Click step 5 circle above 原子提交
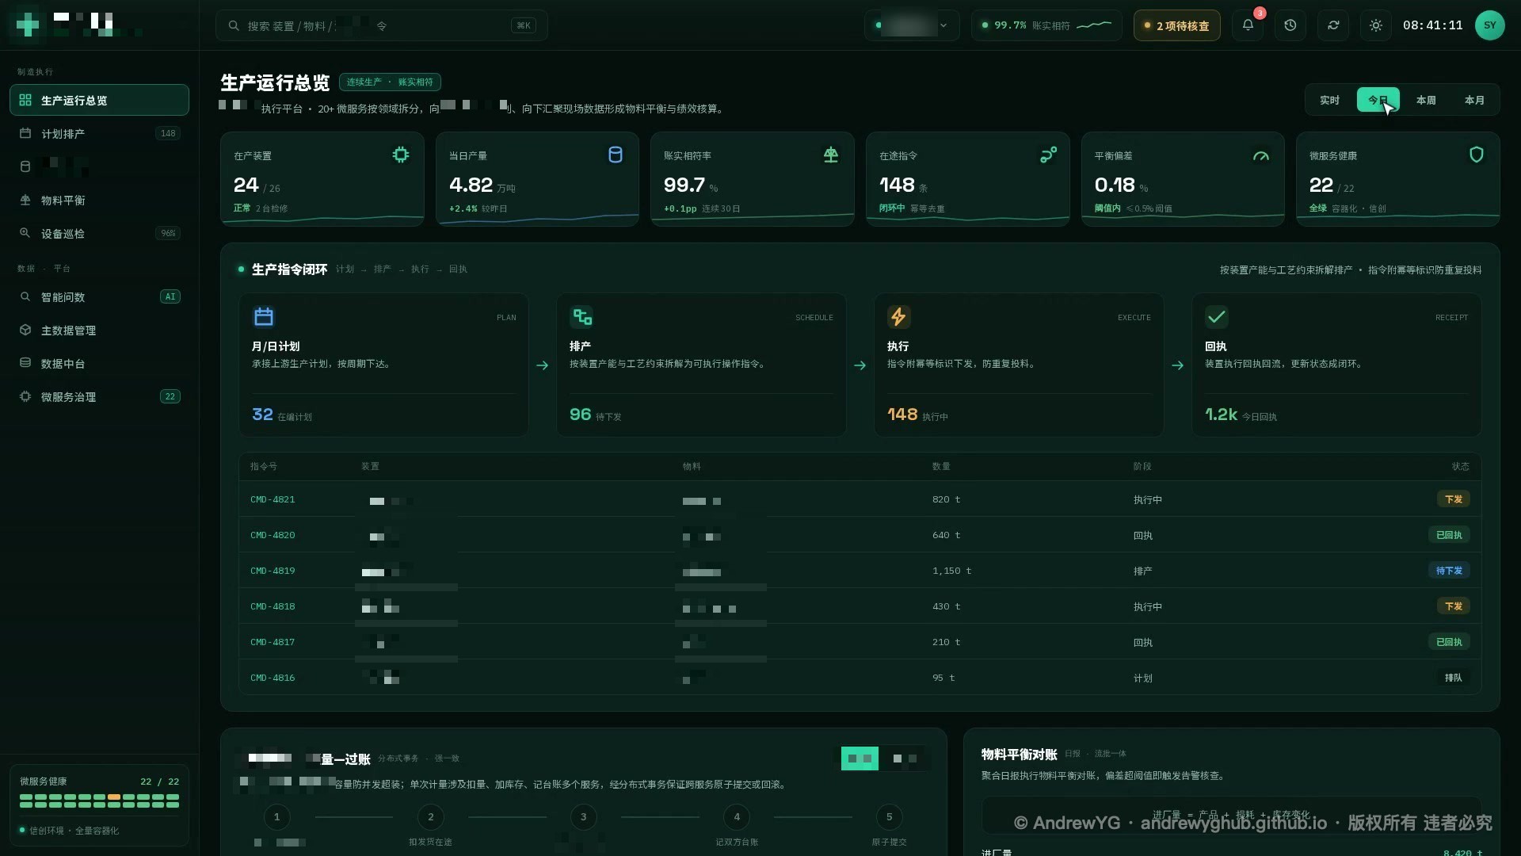 [x=889, y=816]
